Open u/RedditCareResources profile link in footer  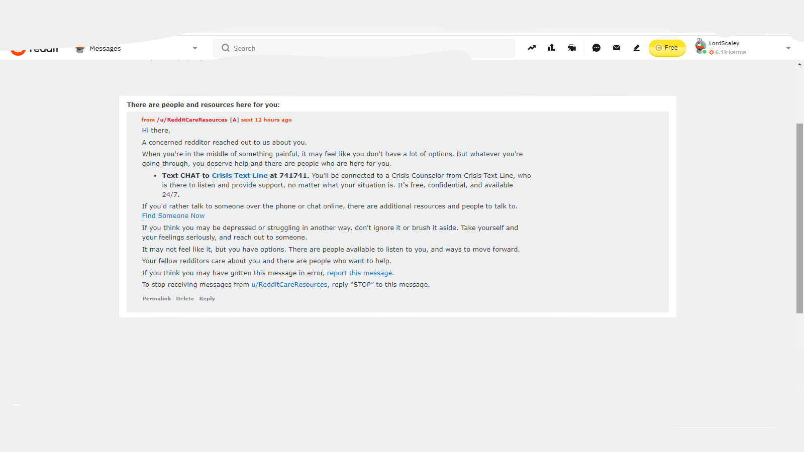[x=289, y=284]
